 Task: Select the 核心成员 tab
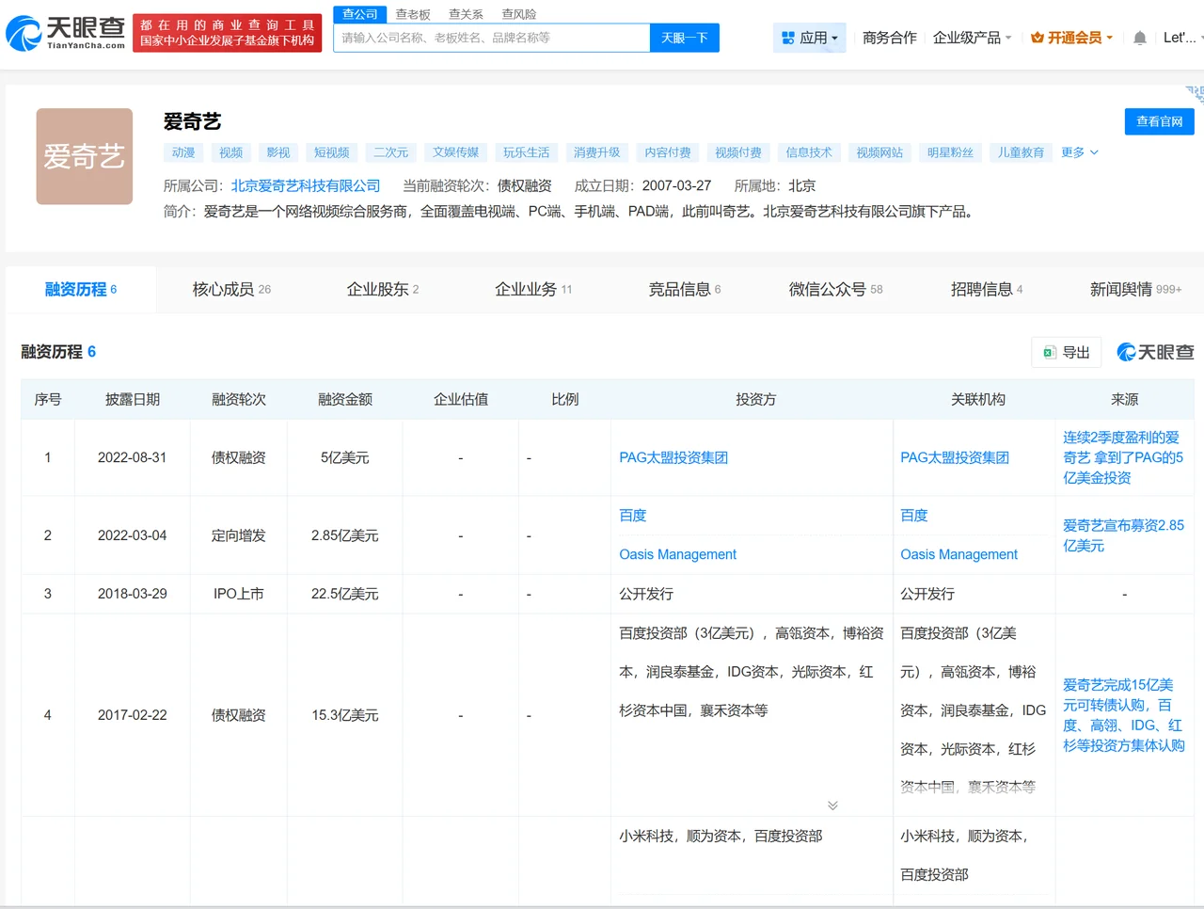(231, 290)
